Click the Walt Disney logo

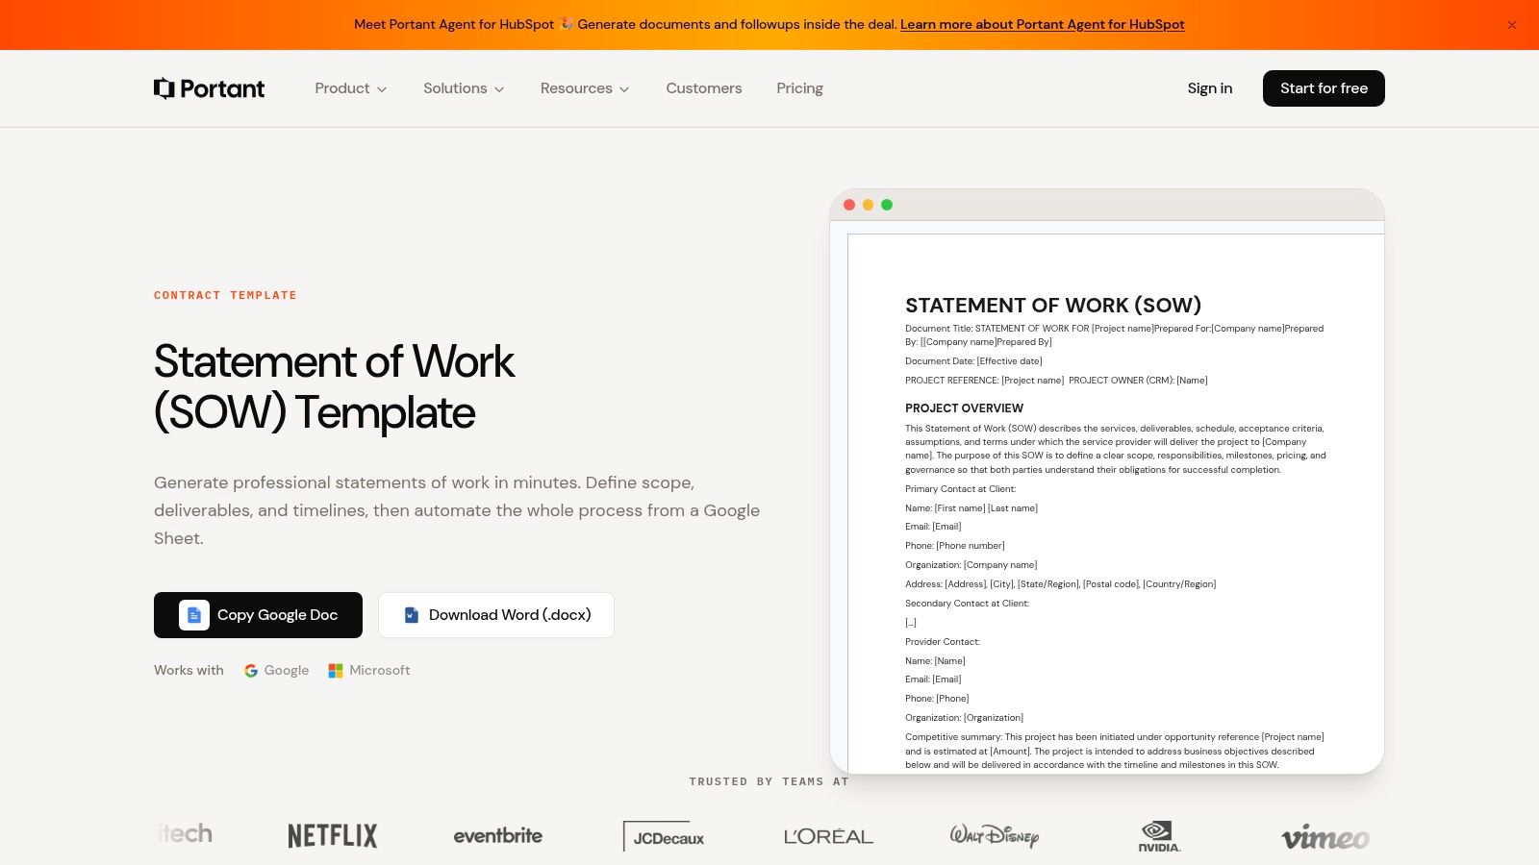[x=995, y=835]
